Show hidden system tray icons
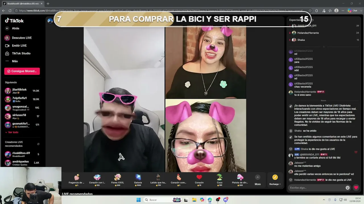The width and height of the screenshot is (364, 204). 324,200
